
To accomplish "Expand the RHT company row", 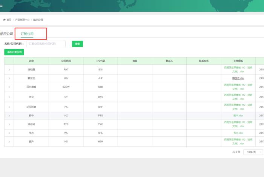I will coord(9,70).
